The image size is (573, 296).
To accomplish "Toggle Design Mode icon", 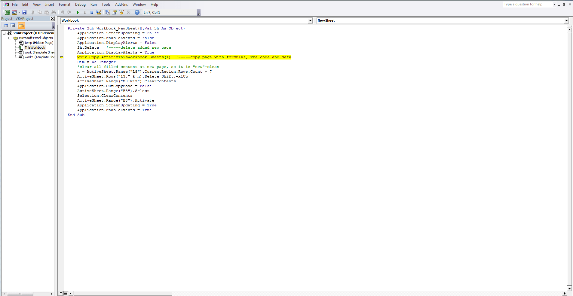I will click(99, 12).
